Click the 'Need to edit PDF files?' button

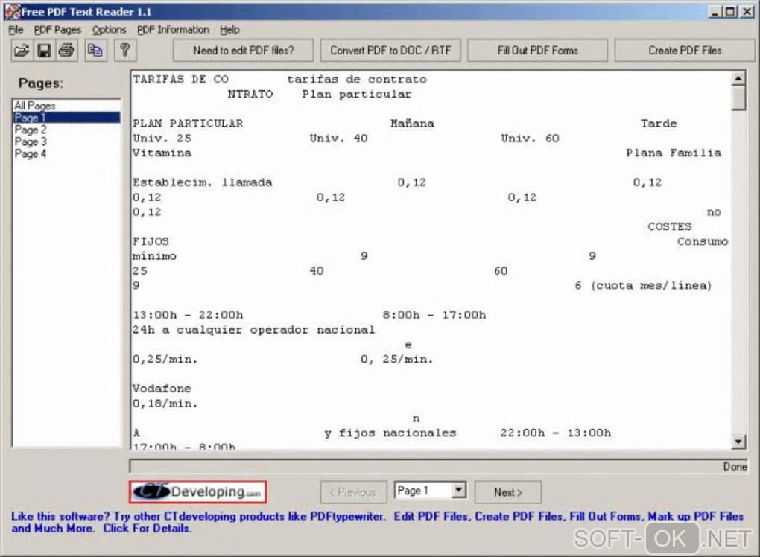(x=244, y=51)
